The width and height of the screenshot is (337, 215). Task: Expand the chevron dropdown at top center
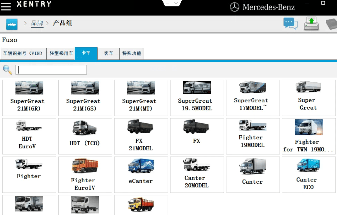pyautogui.click(x=176, y=2)
